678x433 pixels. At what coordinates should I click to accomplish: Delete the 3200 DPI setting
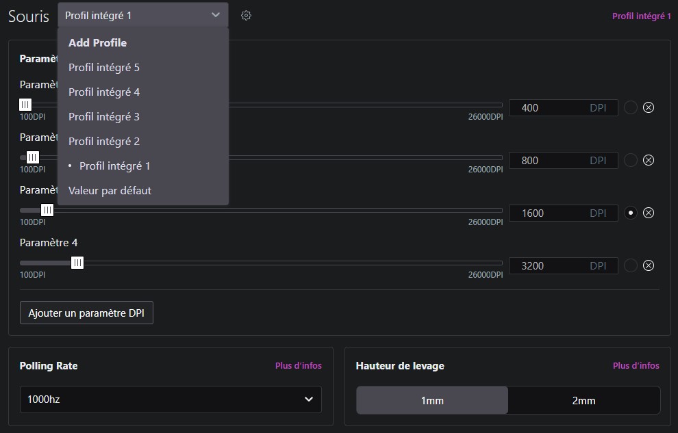coord(649,265)
